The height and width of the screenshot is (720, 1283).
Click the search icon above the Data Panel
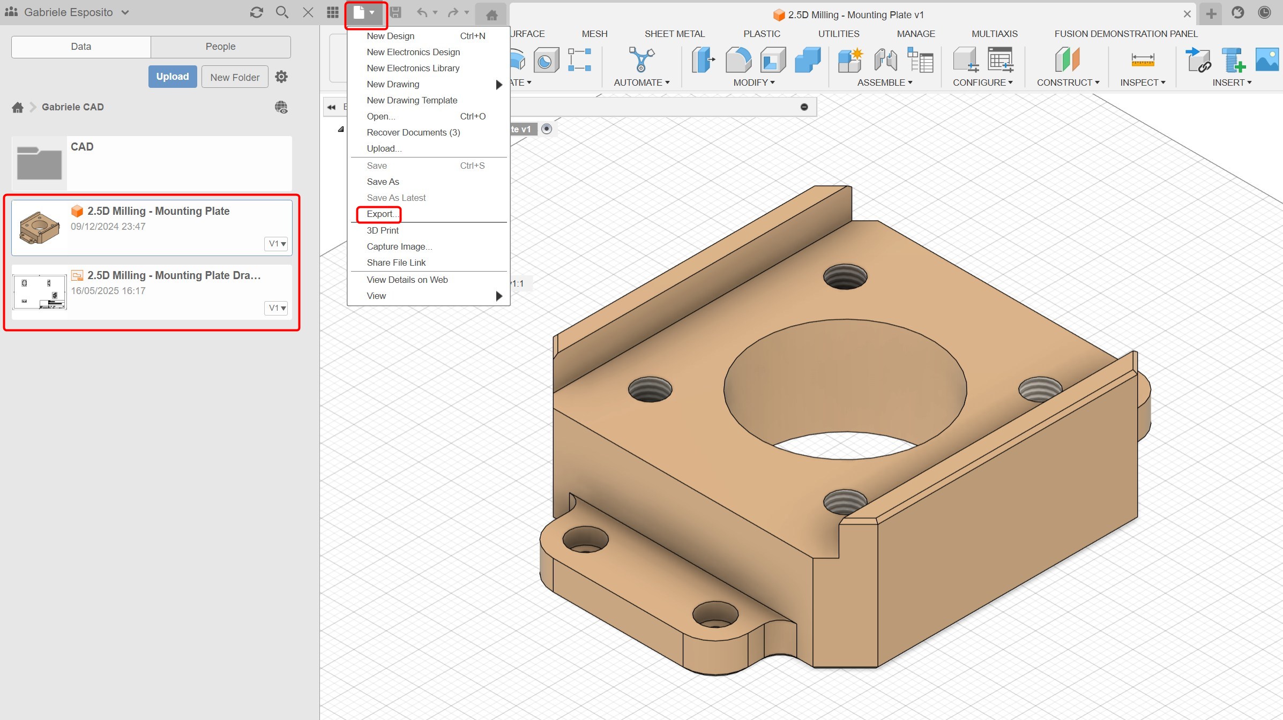[282, 12]
